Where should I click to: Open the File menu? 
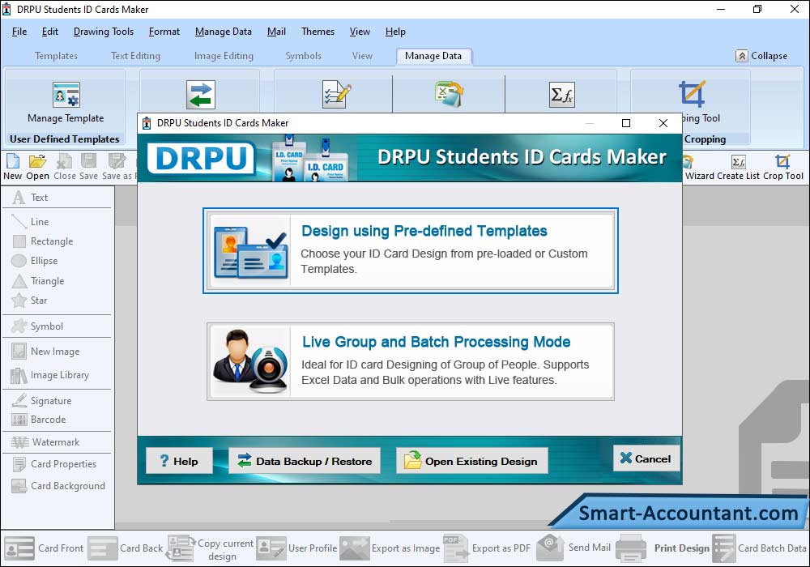point(19,32)
